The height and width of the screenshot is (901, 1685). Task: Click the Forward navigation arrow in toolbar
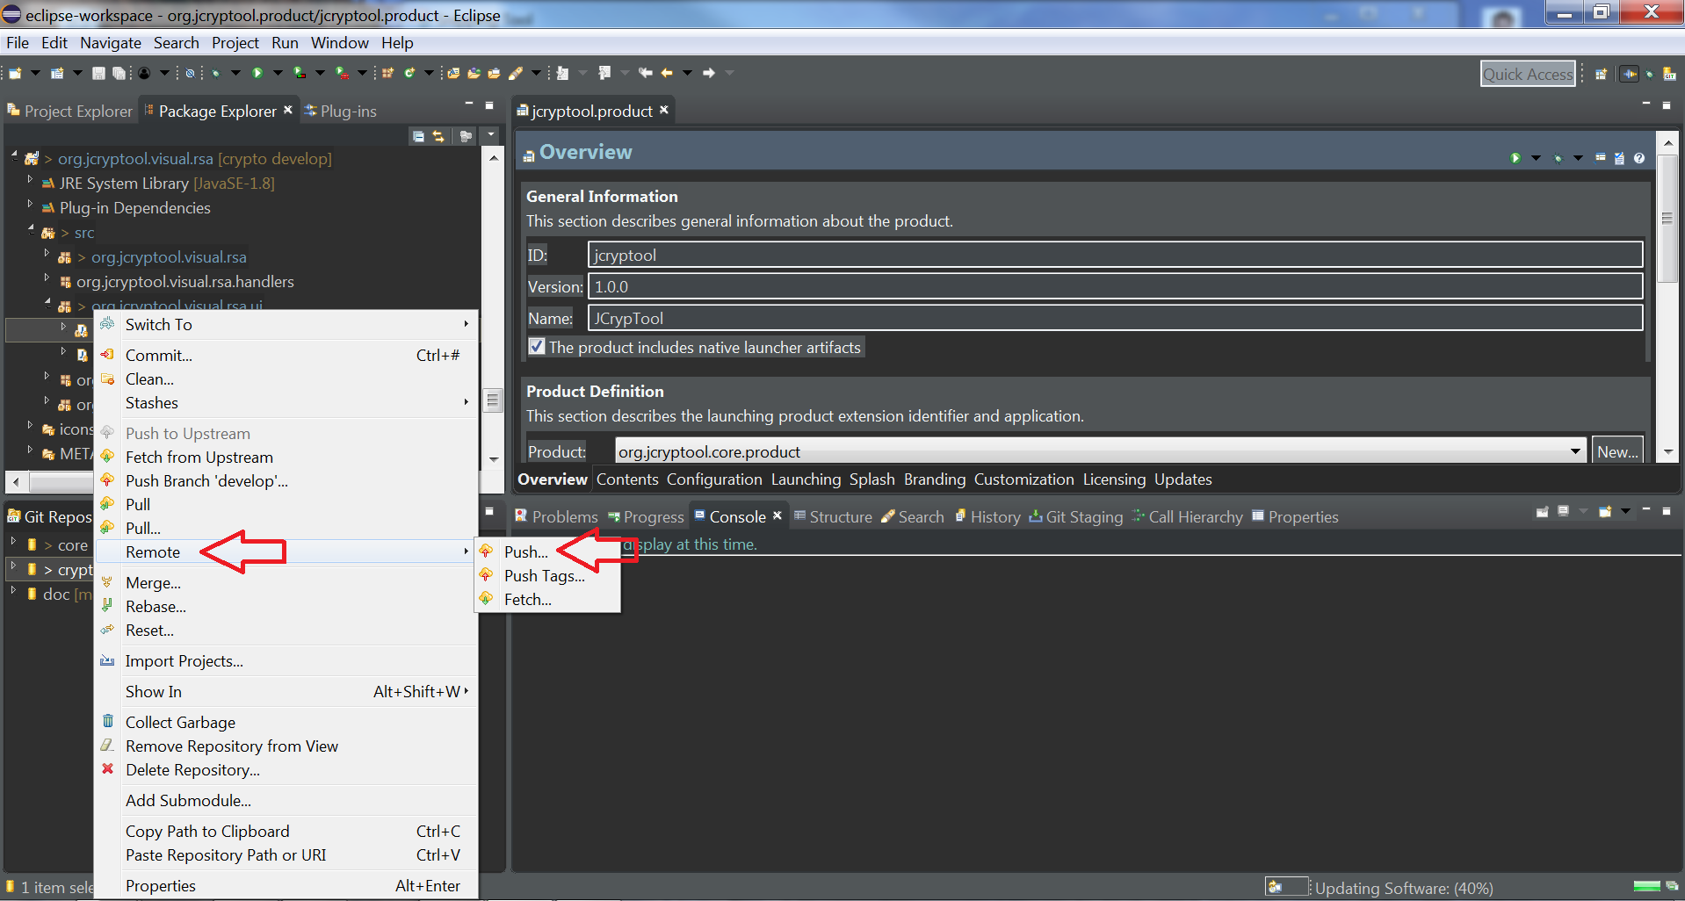(x=709, y=73)
